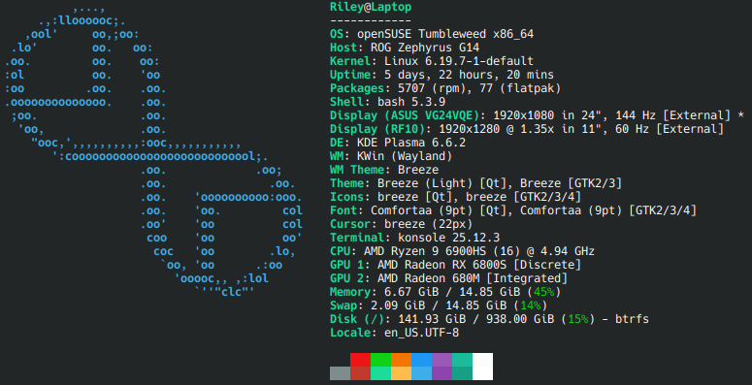Click the pale yellow-orange color block
752x385 pixels.
click(x=401, y=373)
